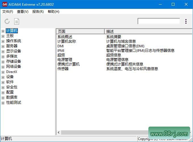Open the 计算机名称 page entry

pyautogui.click(x=67, y=41)
